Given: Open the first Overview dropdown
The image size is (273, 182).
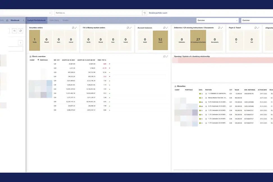Looking at the screenshot, I should pyautogui.click(x=218, y=20).
